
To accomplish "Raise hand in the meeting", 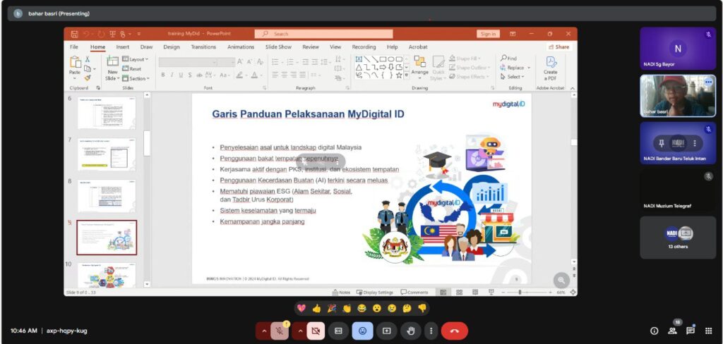I will (x=410, y=330).
